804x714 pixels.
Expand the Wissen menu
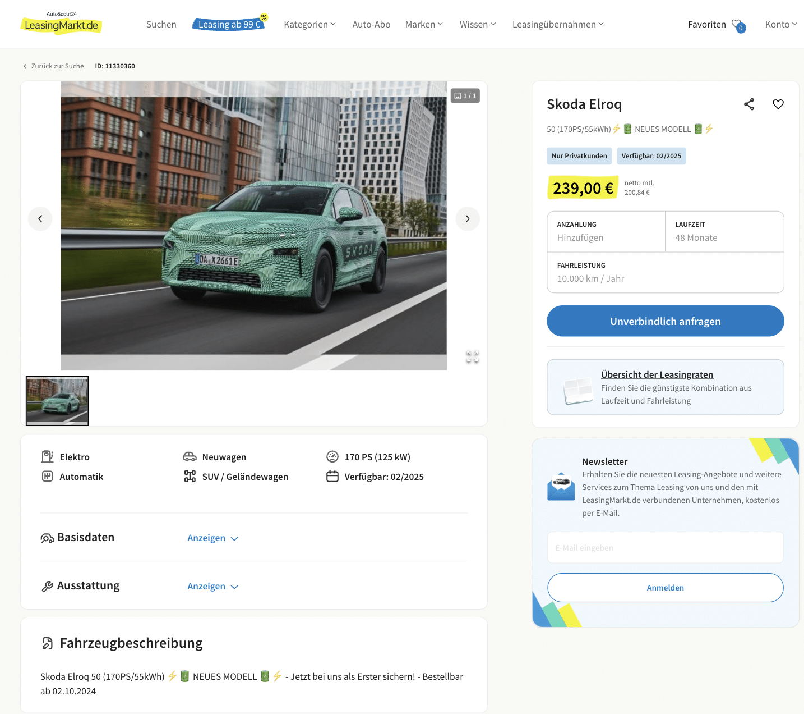tap(478, 25)
